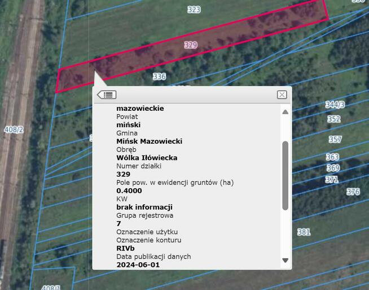Select parcel label 381 on the map
Viewport: 369px width, 290px height.
pos(304,232)
